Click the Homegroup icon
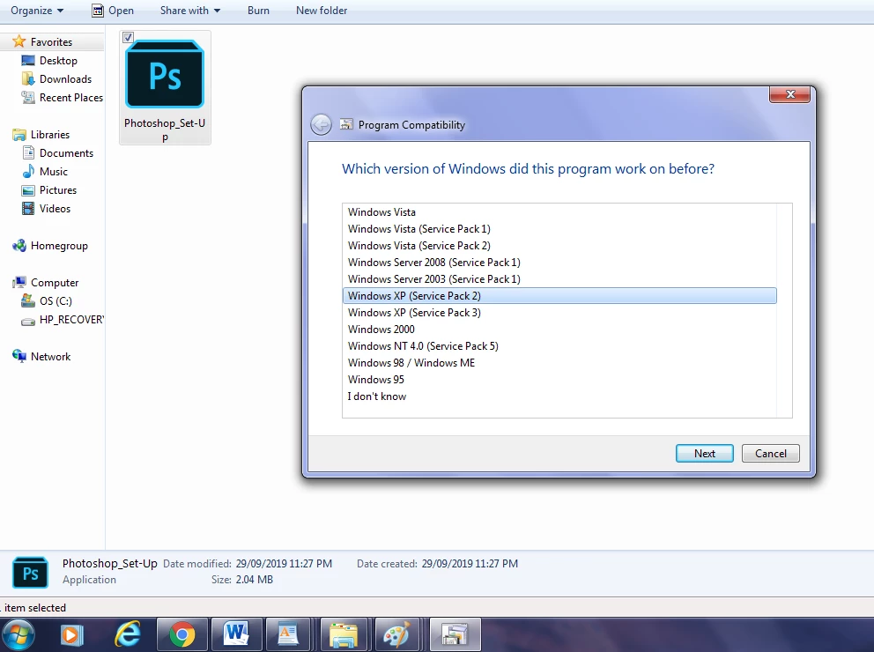 19,245
